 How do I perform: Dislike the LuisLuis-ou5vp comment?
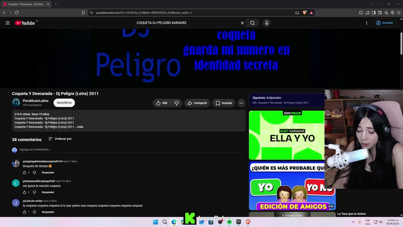pyautogui.click(x=35, y=212)
